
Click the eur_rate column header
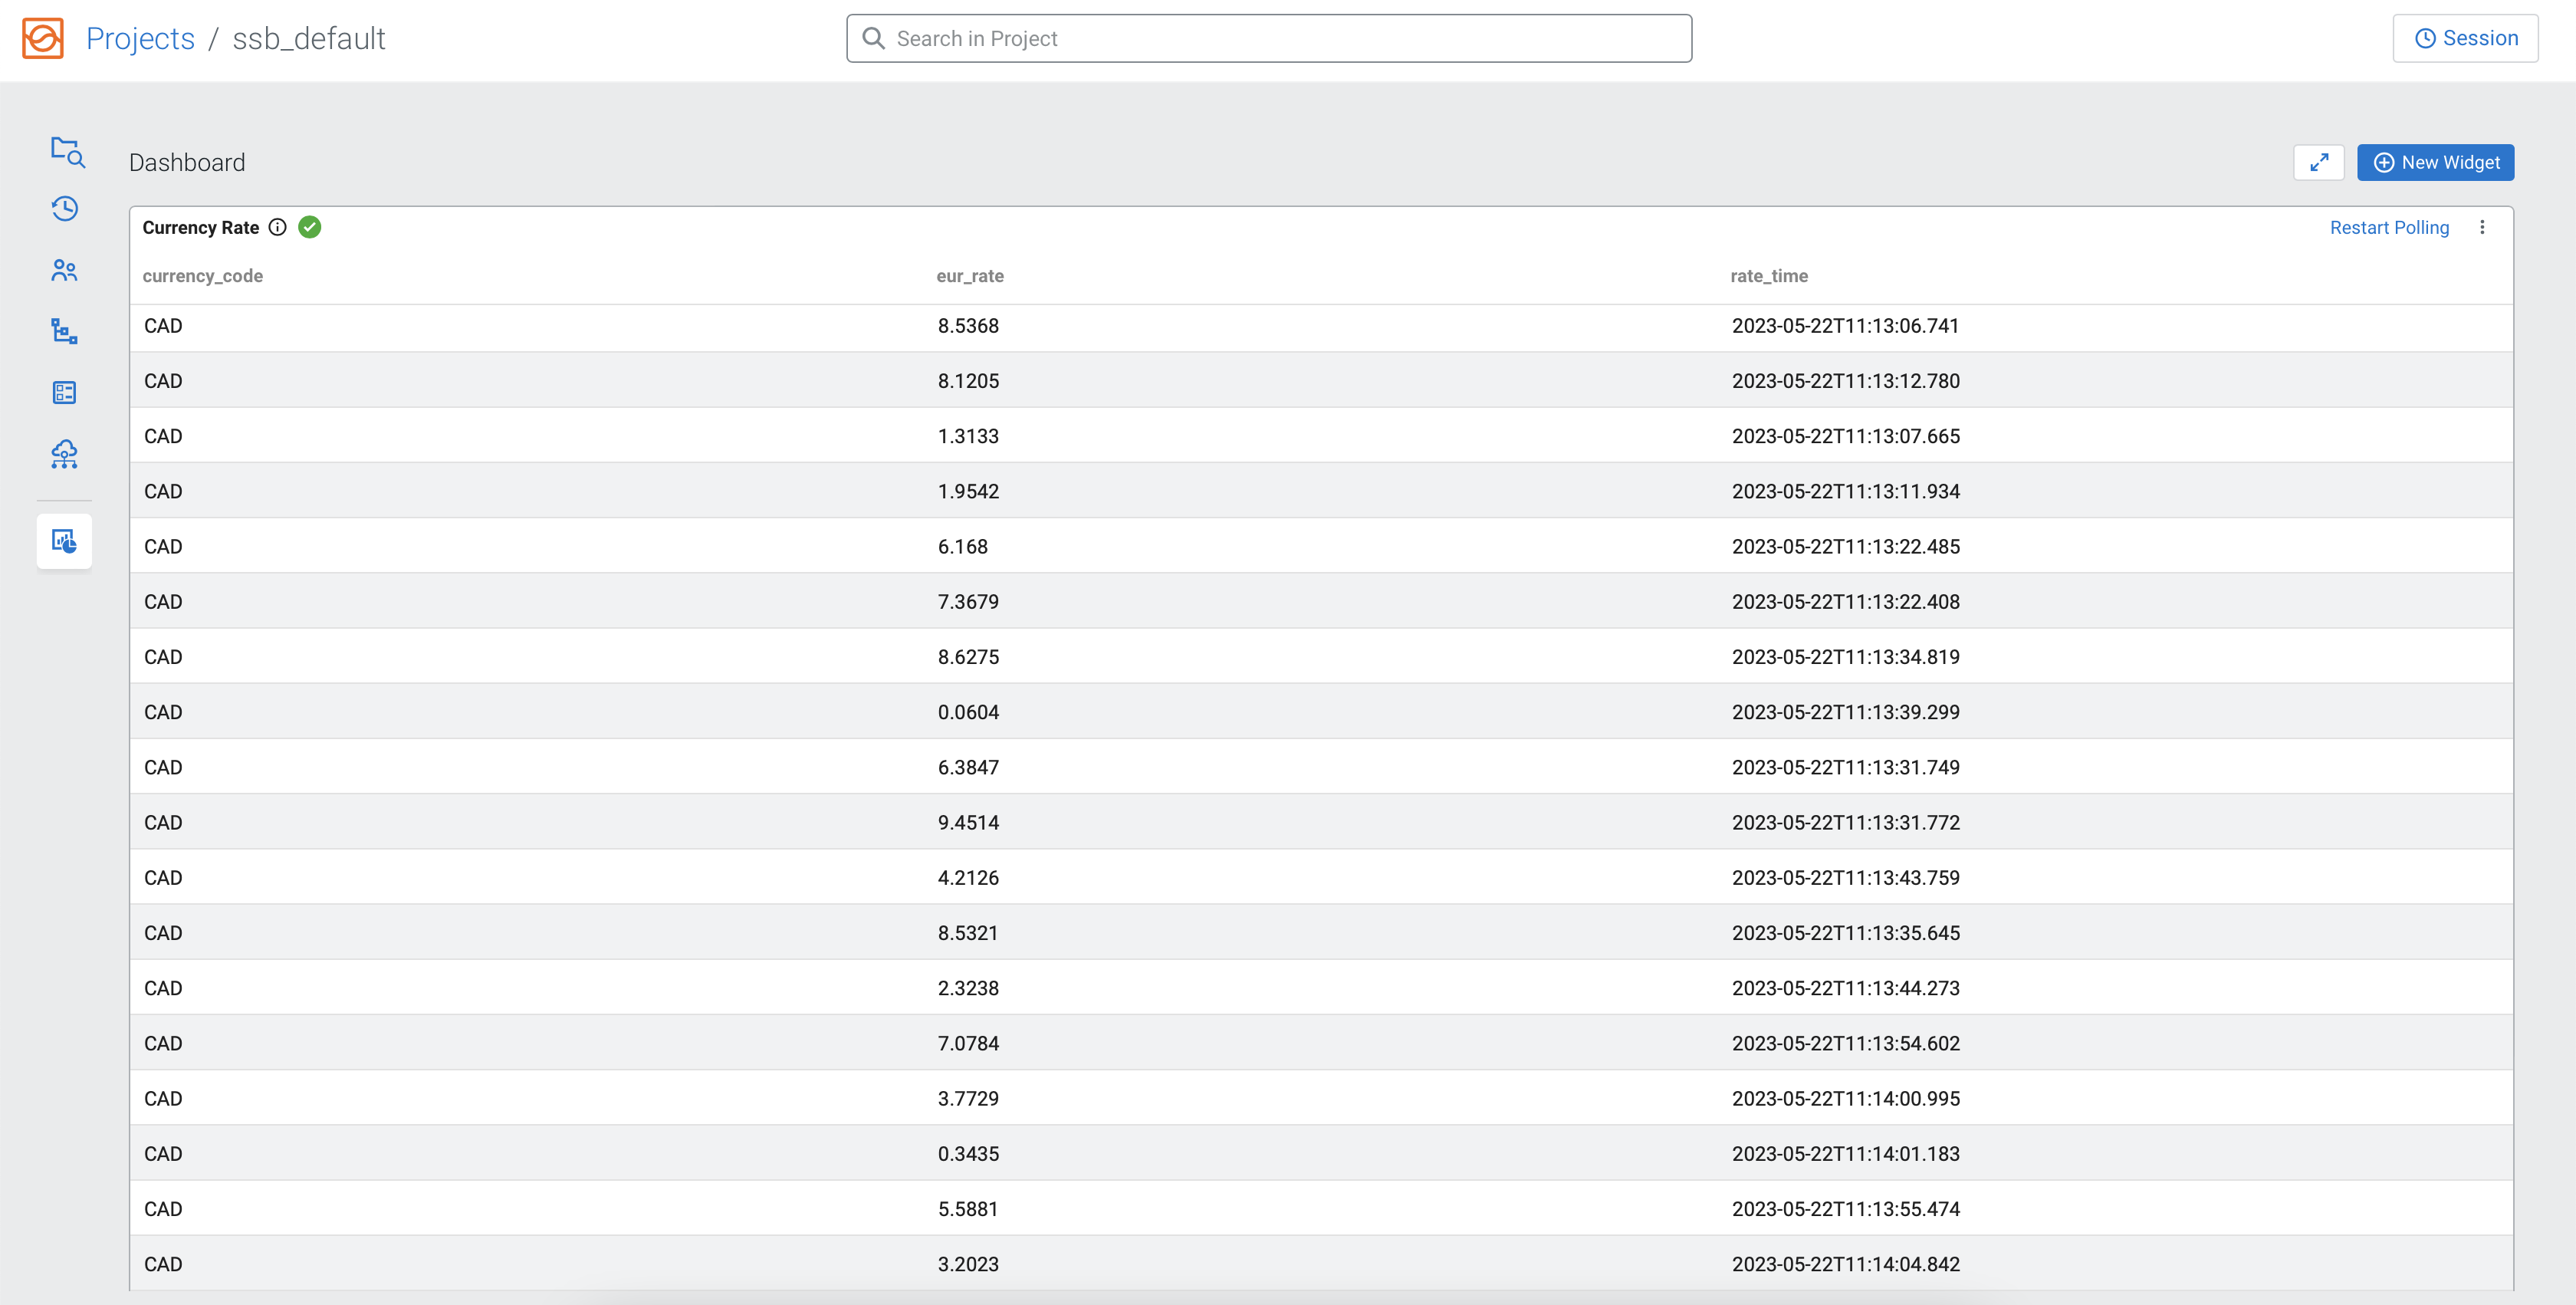pyautogui.click(x=969, y=276)
